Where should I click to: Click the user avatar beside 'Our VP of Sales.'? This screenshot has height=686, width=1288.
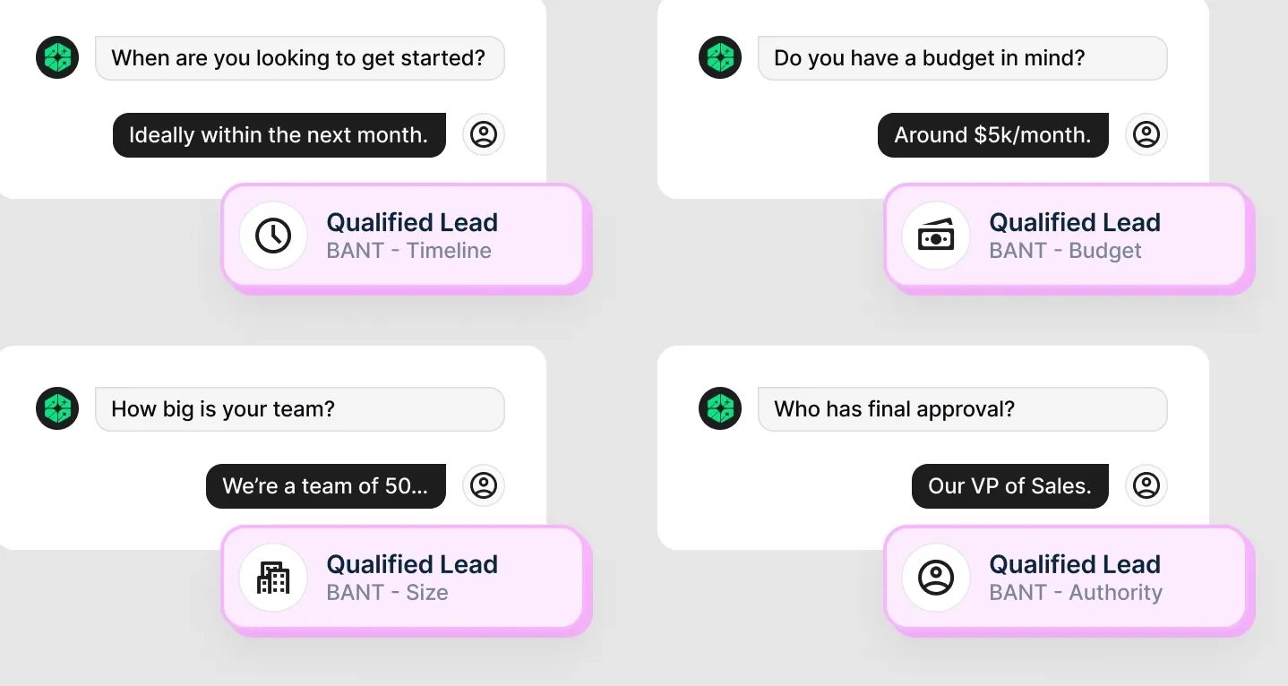pos(1146,486)
